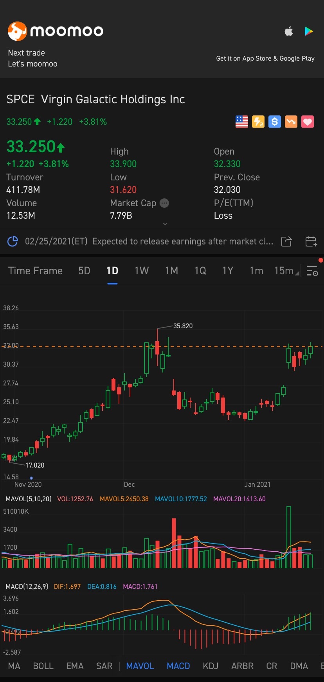The height and width of the screenshot is (682, 324).
Task: Select the 1M monthly time frame
Action: click(171, 271)
